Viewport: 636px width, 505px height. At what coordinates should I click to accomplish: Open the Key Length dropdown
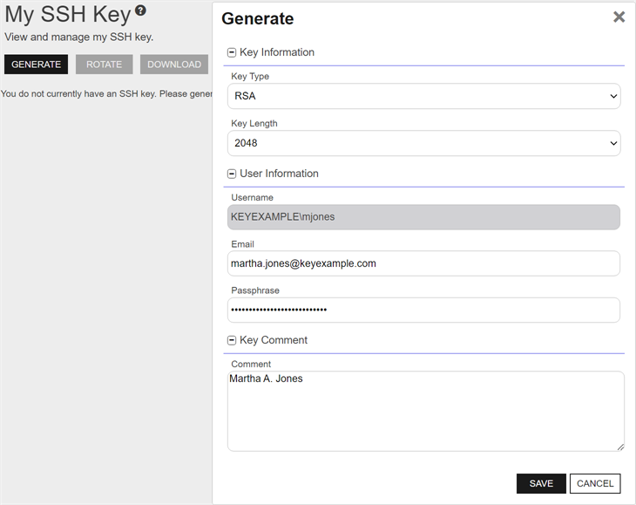(423, 143)
